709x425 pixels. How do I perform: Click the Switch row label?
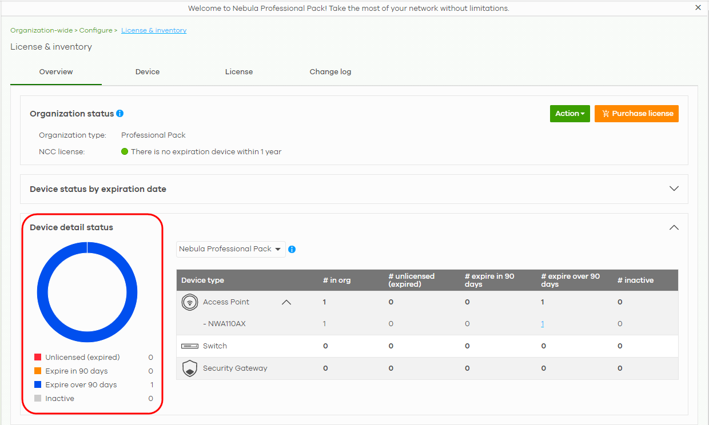click(x=215, y=346)
